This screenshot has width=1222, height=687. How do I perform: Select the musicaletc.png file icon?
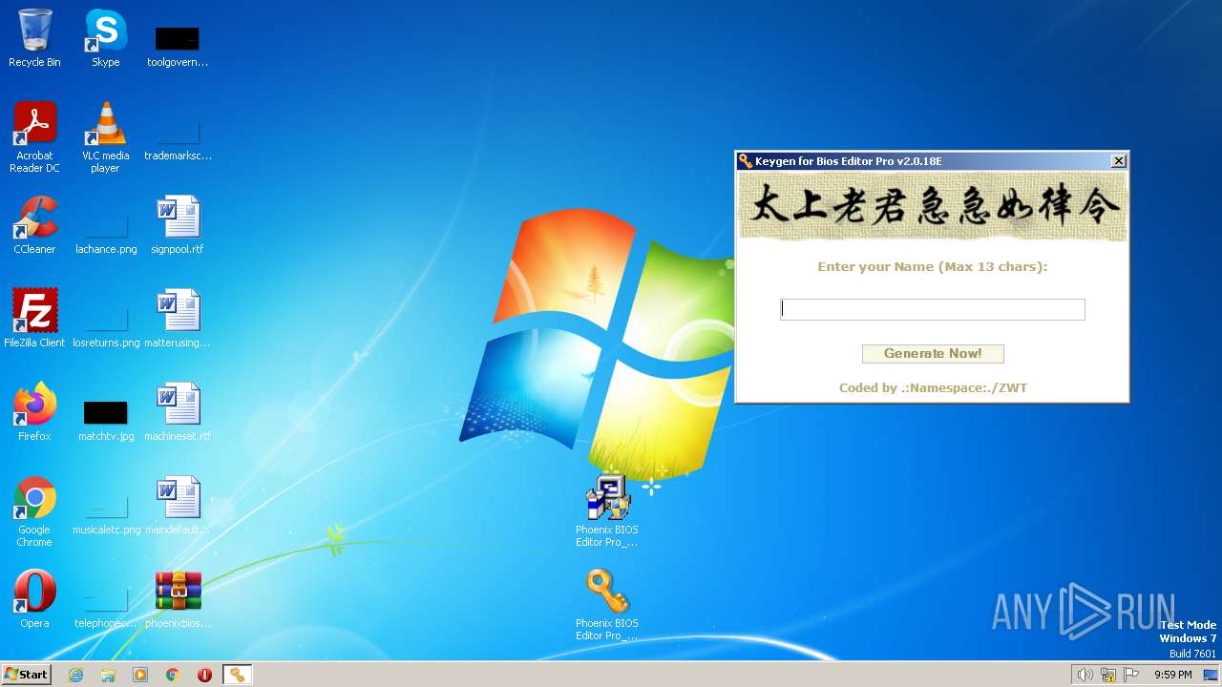click(x=106, y=513)
